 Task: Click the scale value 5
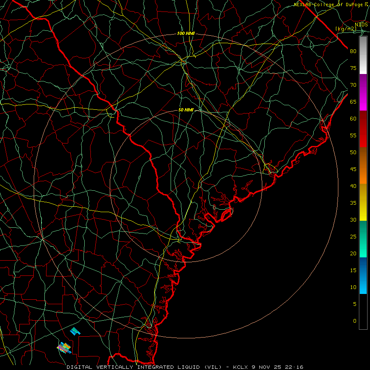(355, 304)
